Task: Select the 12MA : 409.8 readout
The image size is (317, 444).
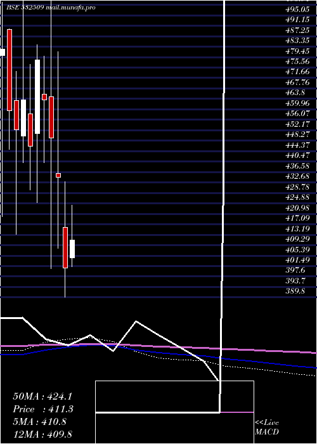Action: click(42, 434)
